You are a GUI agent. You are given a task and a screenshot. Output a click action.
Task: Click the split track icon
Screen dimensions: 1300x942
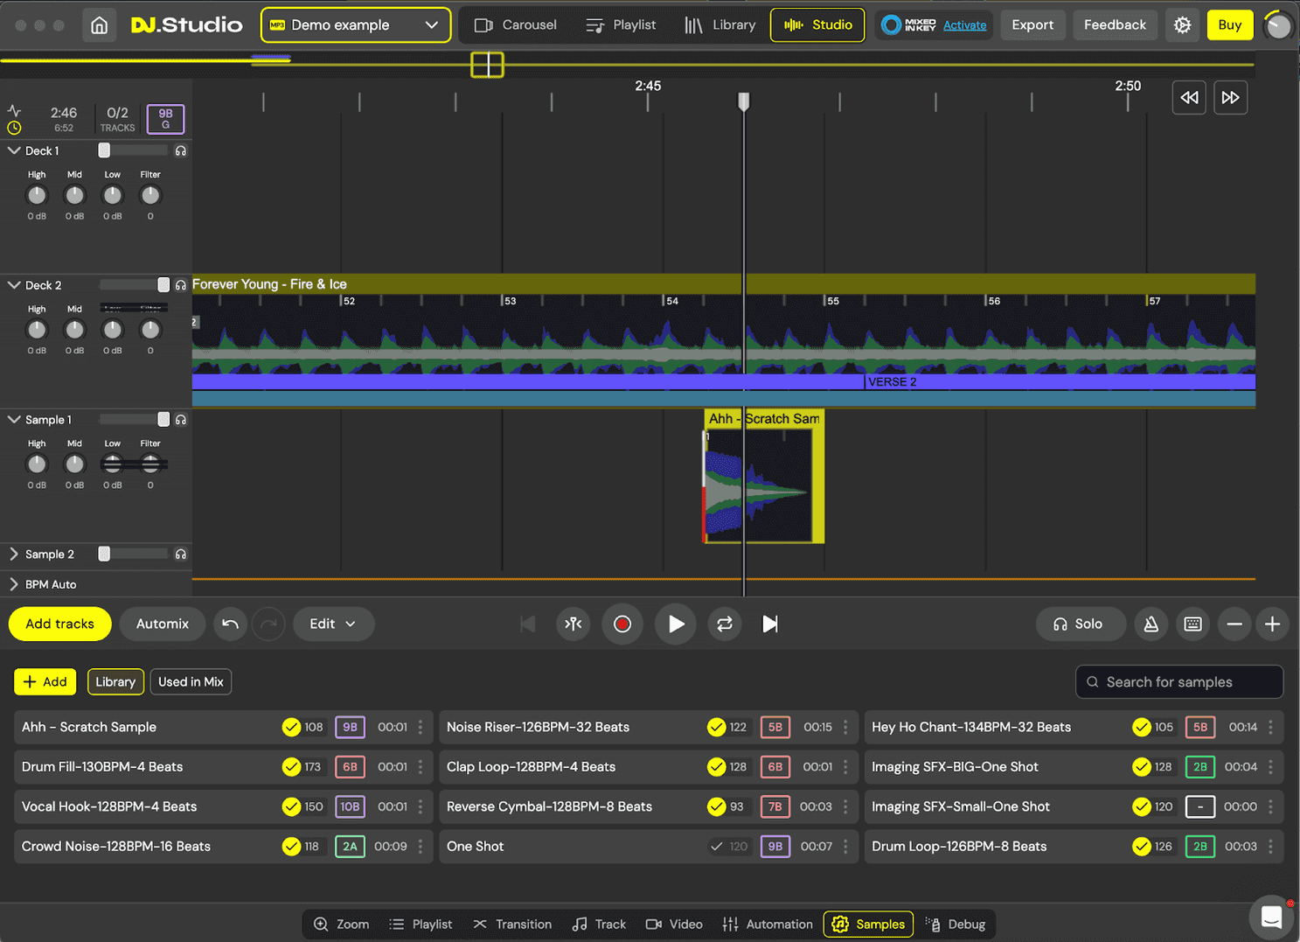coord(574,624)
